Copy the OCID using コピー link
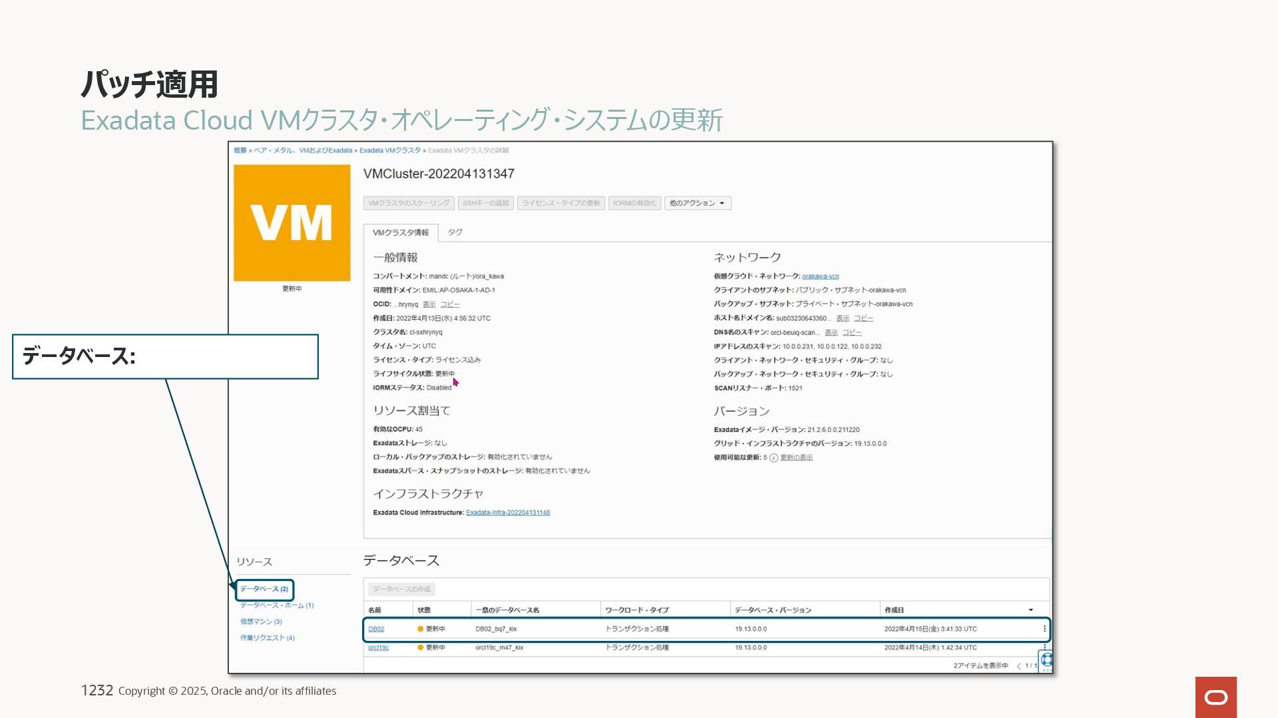The image size is (1278, 718). point(449,304)
